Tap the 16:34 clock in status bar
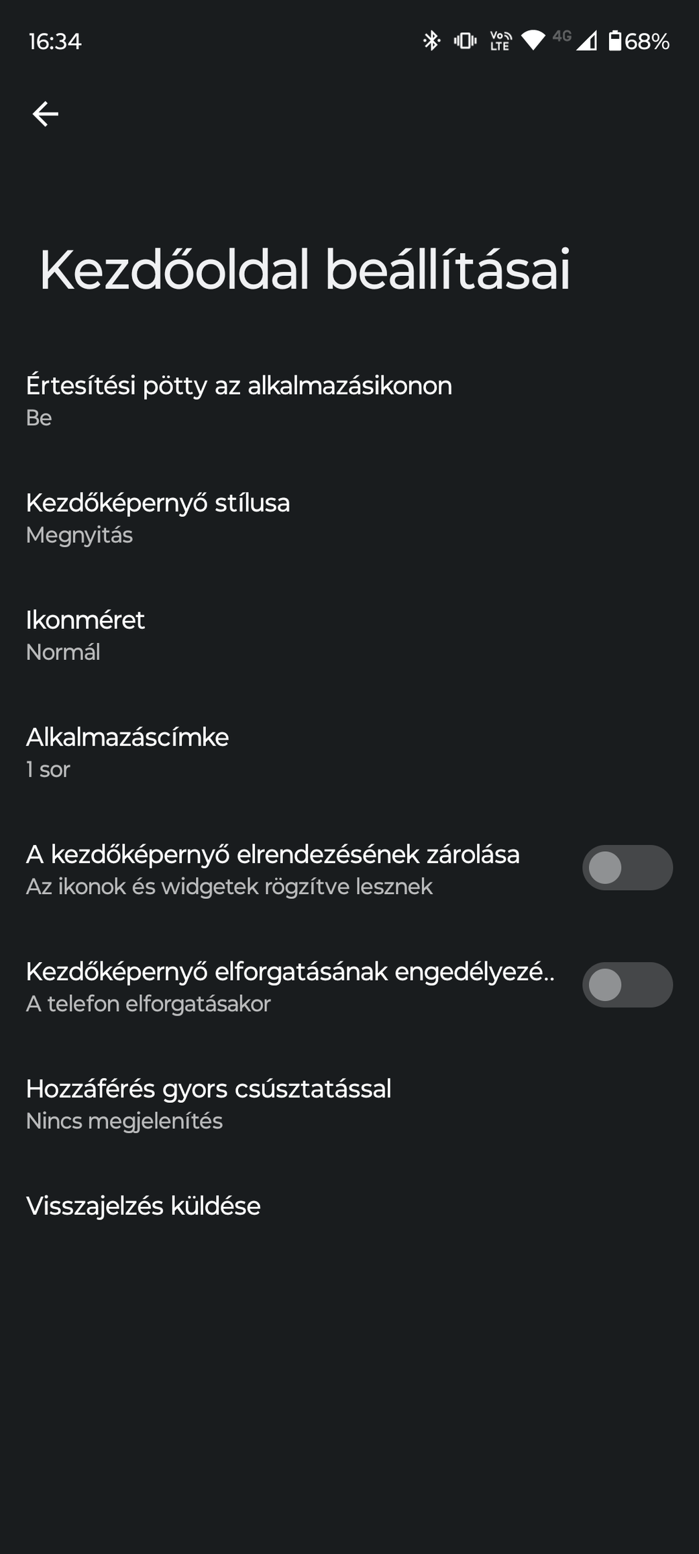This screenshot has width=699, height=1554. tap(55, 42)
